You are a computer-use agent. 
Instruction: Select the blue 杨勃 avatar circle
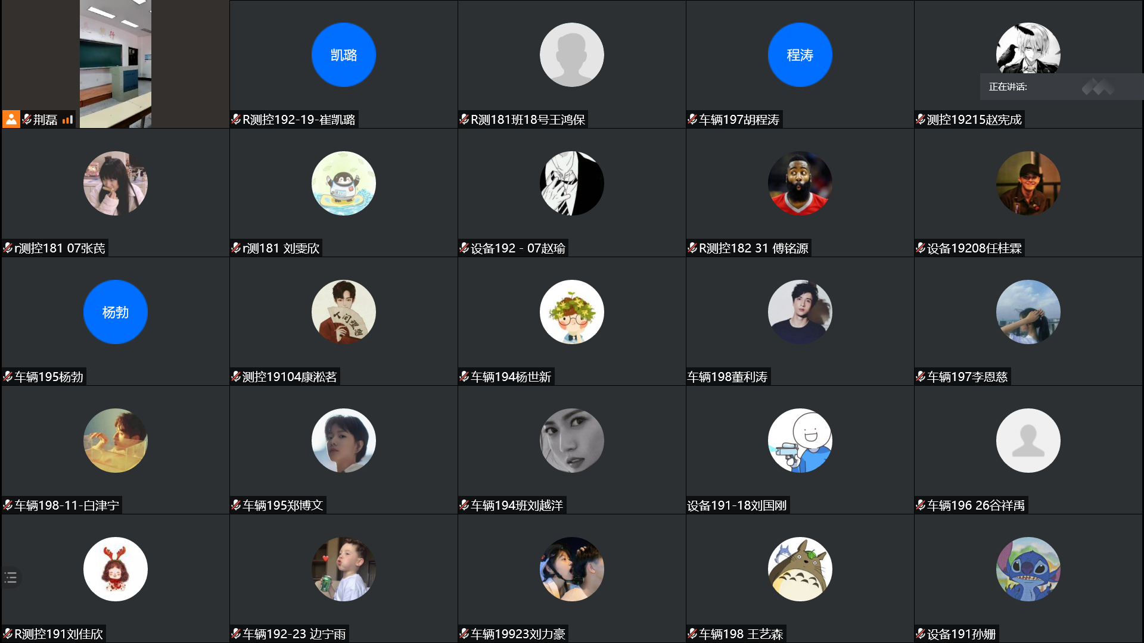click(116, 312)
